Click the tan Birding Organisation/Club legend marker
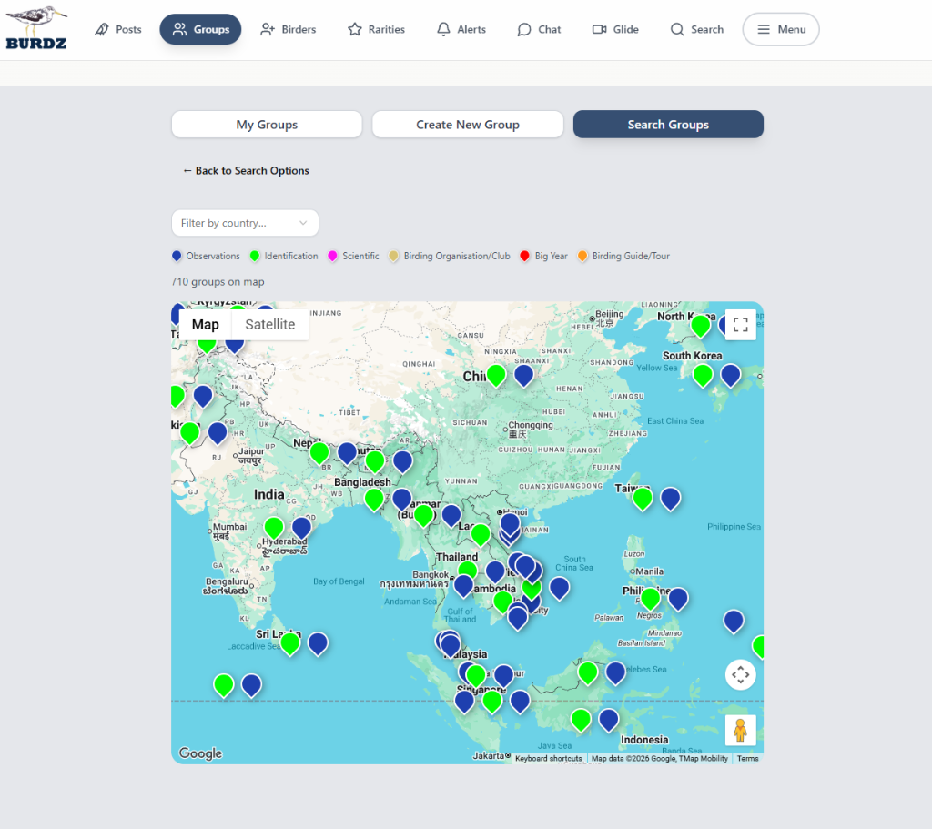 click(393, 256)
